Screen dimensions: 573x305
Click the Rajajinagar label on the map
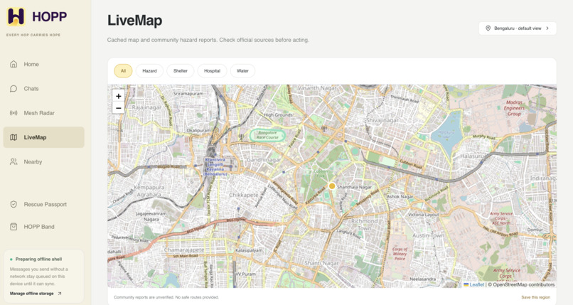(x=146, y=107)
